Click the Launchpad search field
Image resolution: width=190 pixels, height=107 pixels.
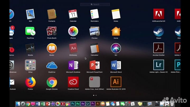click(x=95, y=4)
